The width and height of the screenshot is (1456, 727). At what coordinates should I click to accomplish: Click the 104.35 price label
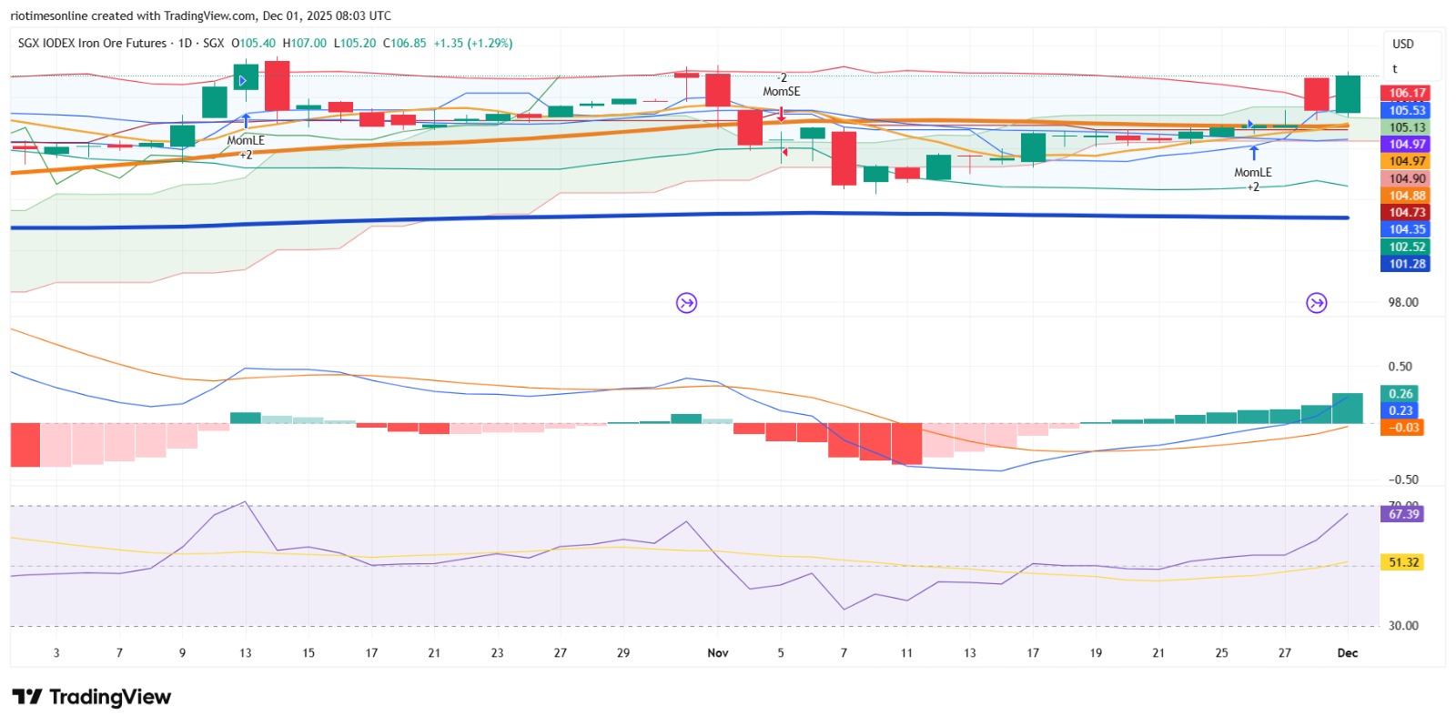pos(1406,229)
